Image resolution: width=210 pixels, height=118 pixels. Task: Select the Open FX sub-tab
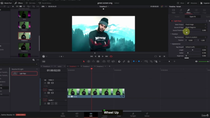193,17
